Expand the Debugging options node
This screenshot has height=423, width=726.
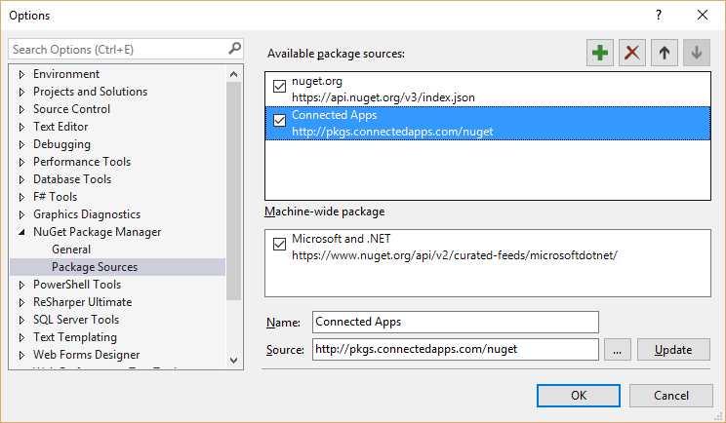[x=21, y=144]
